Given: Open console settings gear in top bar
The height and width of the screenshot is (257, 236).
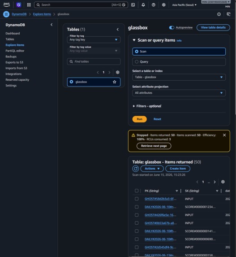Looking at the screenshot, I should coord(163,5).
